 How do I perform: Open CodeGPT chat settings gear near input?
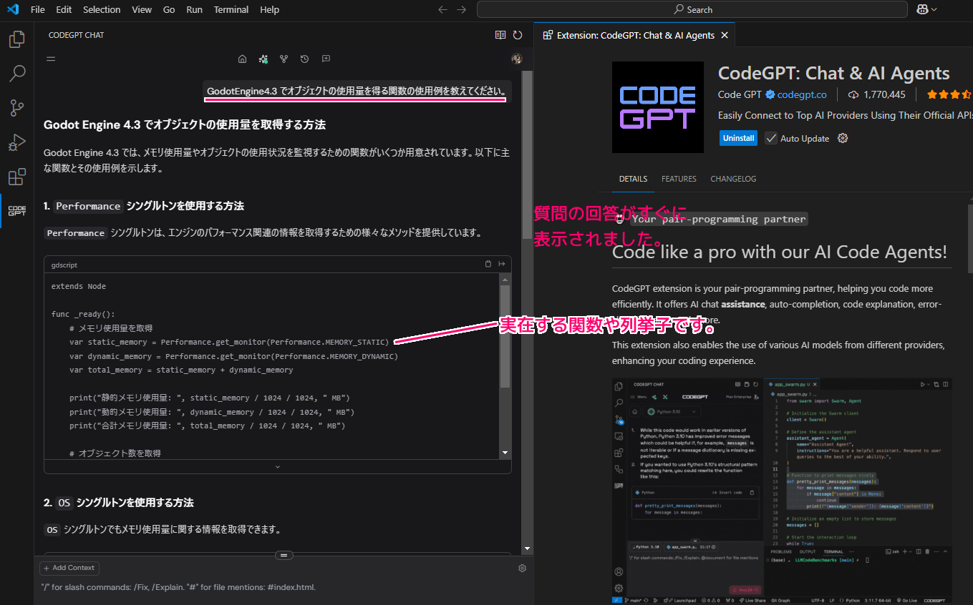click(522, 568)
